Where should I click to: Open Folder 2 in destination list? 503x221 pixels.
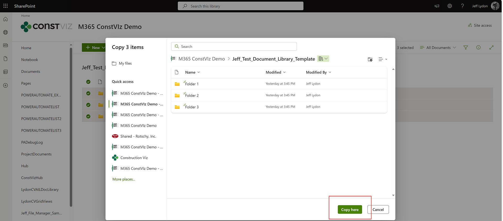[192, 96]
